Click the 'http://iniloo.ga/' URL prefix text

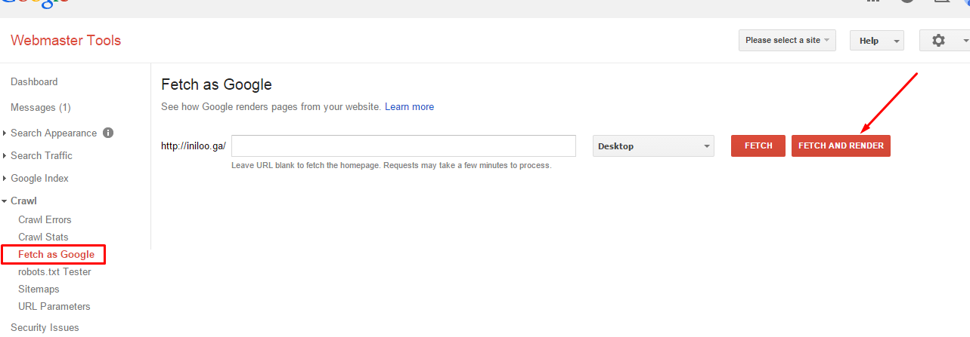194,146
